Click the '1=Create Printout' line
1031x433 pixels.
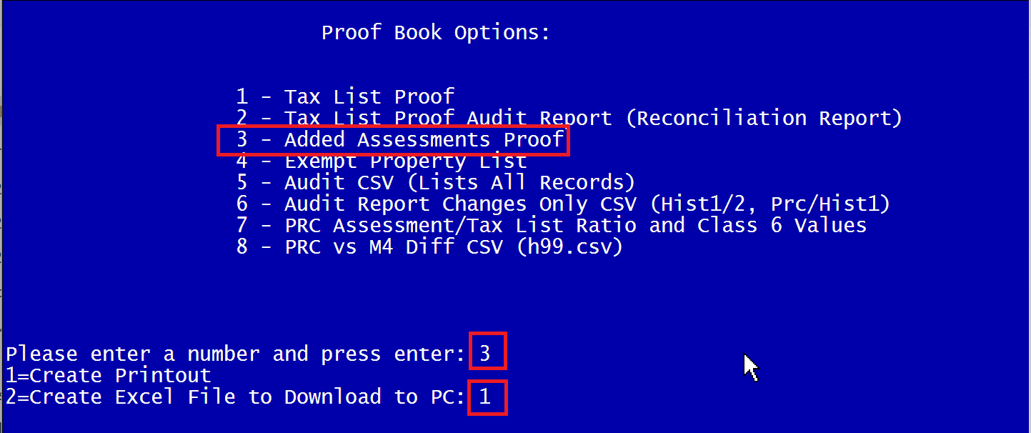click(109, 375)
